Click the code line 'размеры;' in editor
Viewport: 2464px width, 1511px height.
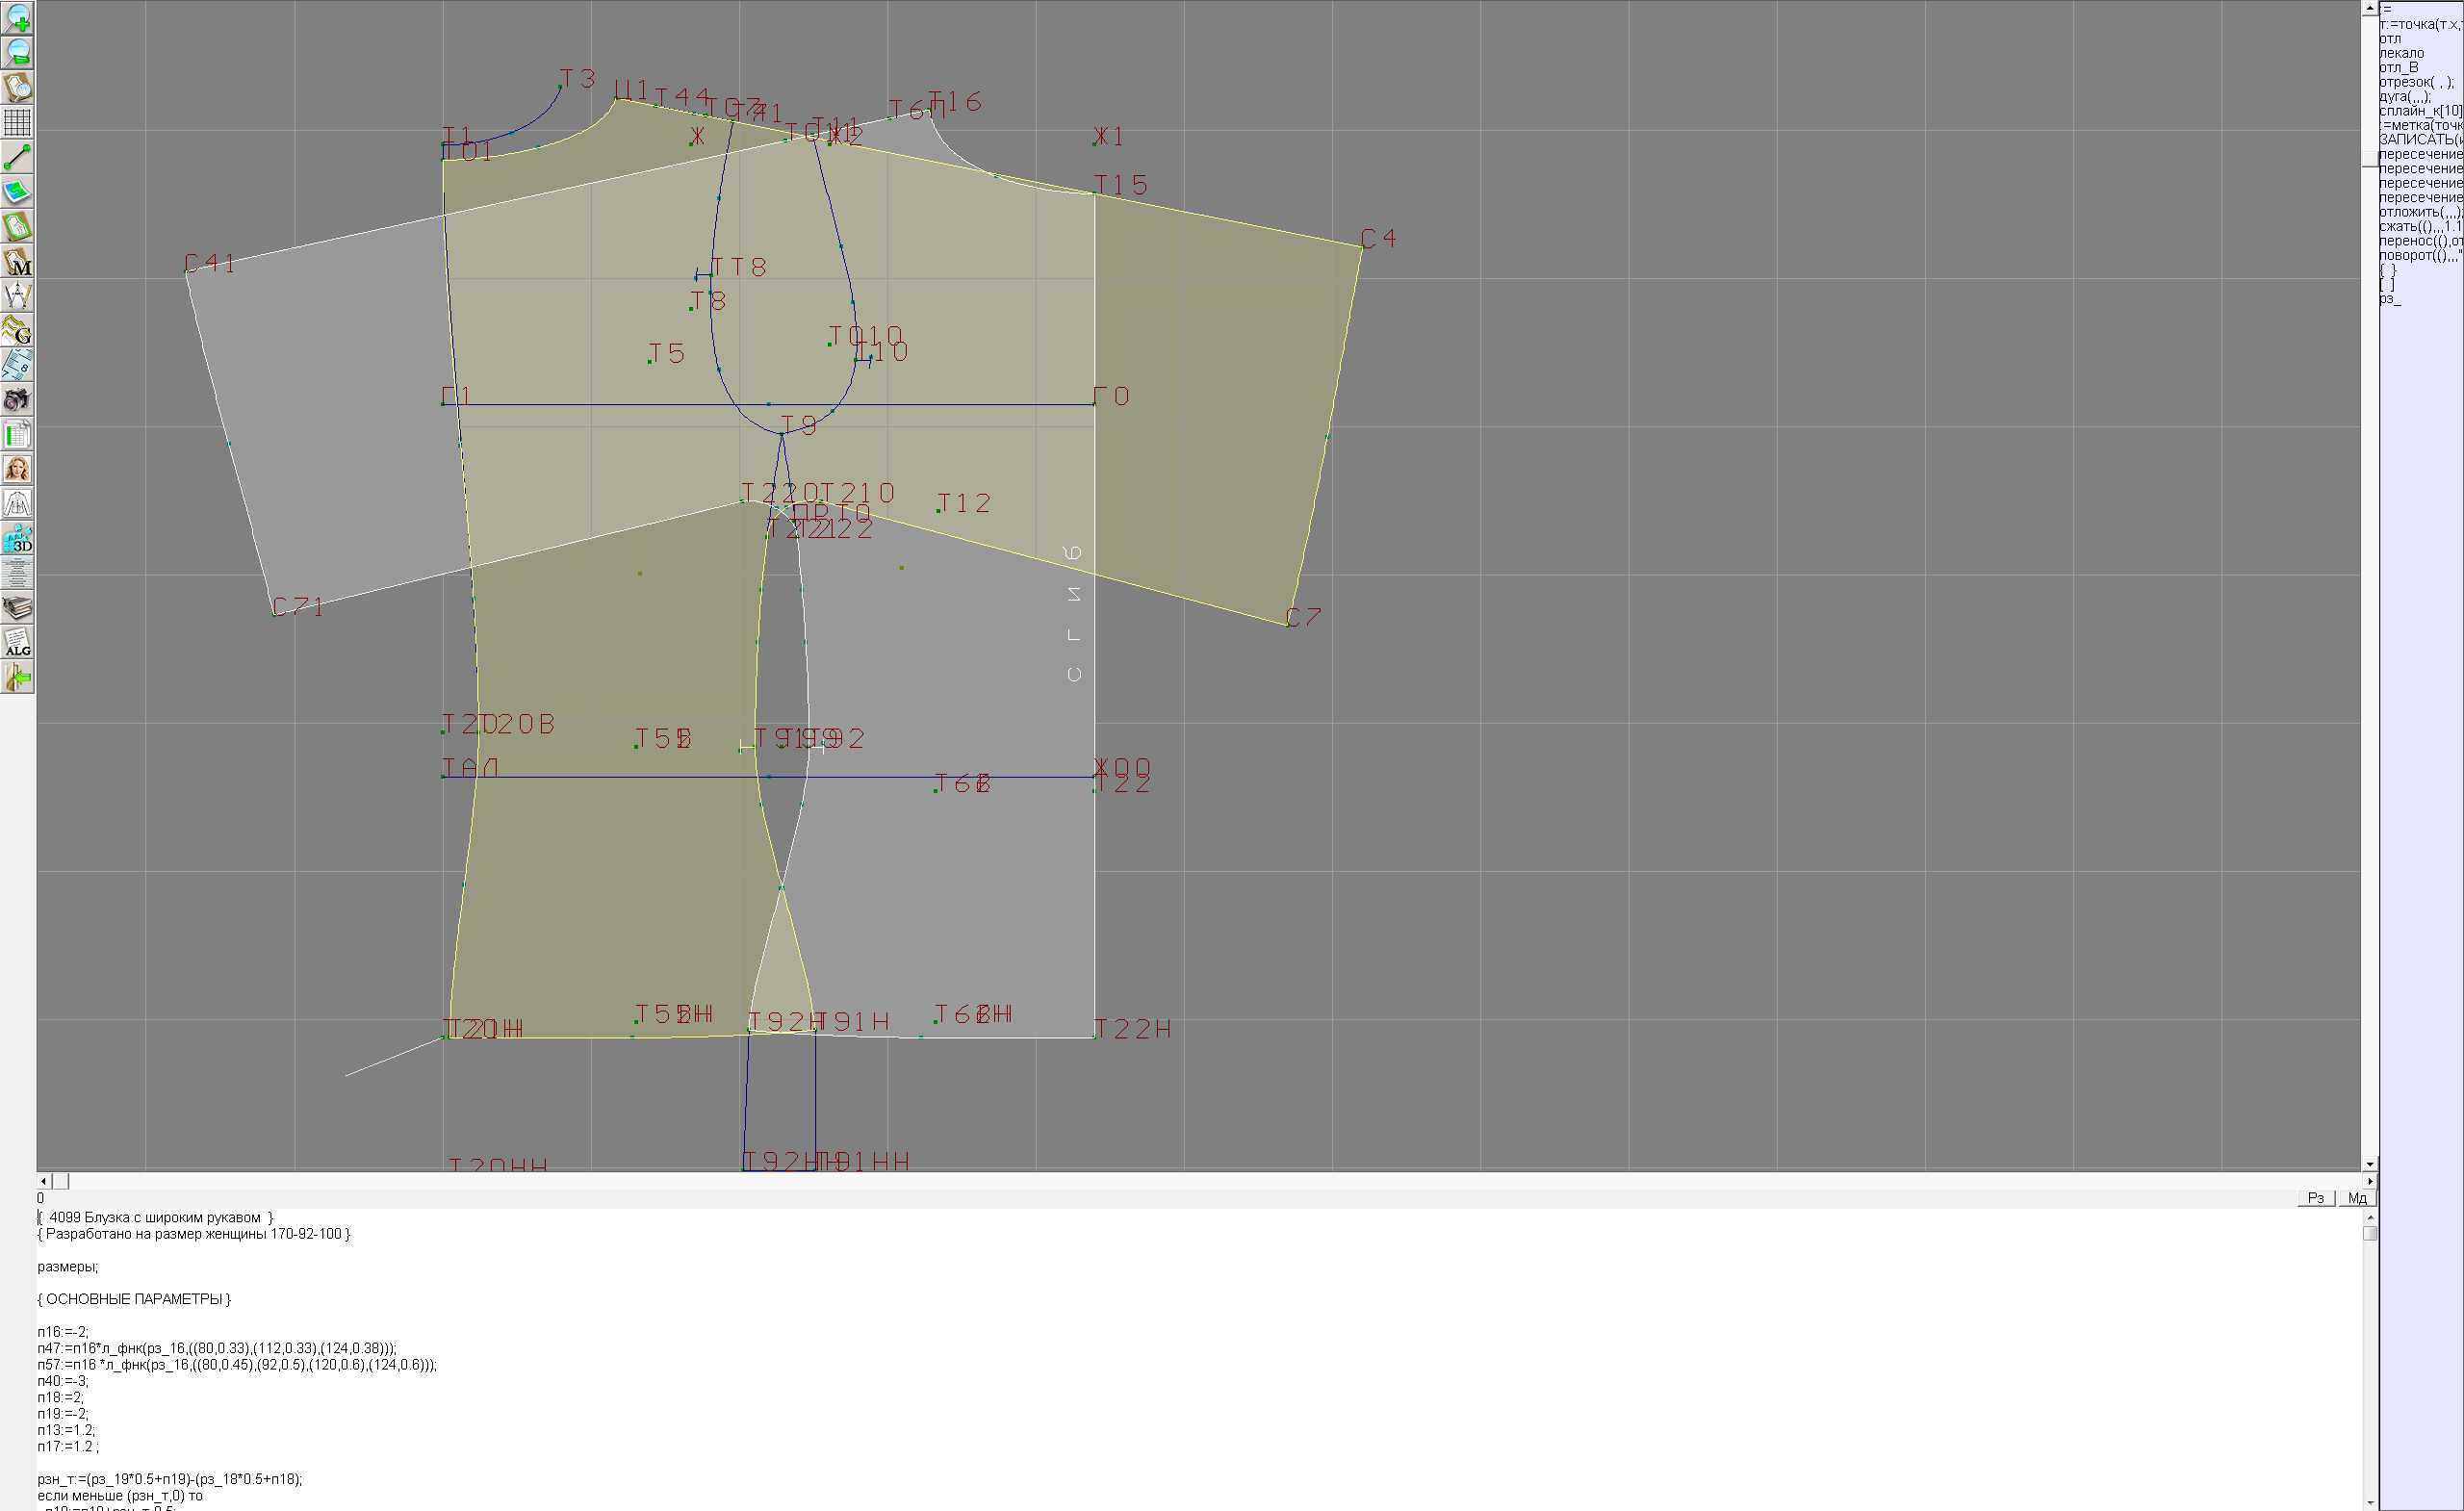[68, 1266]
